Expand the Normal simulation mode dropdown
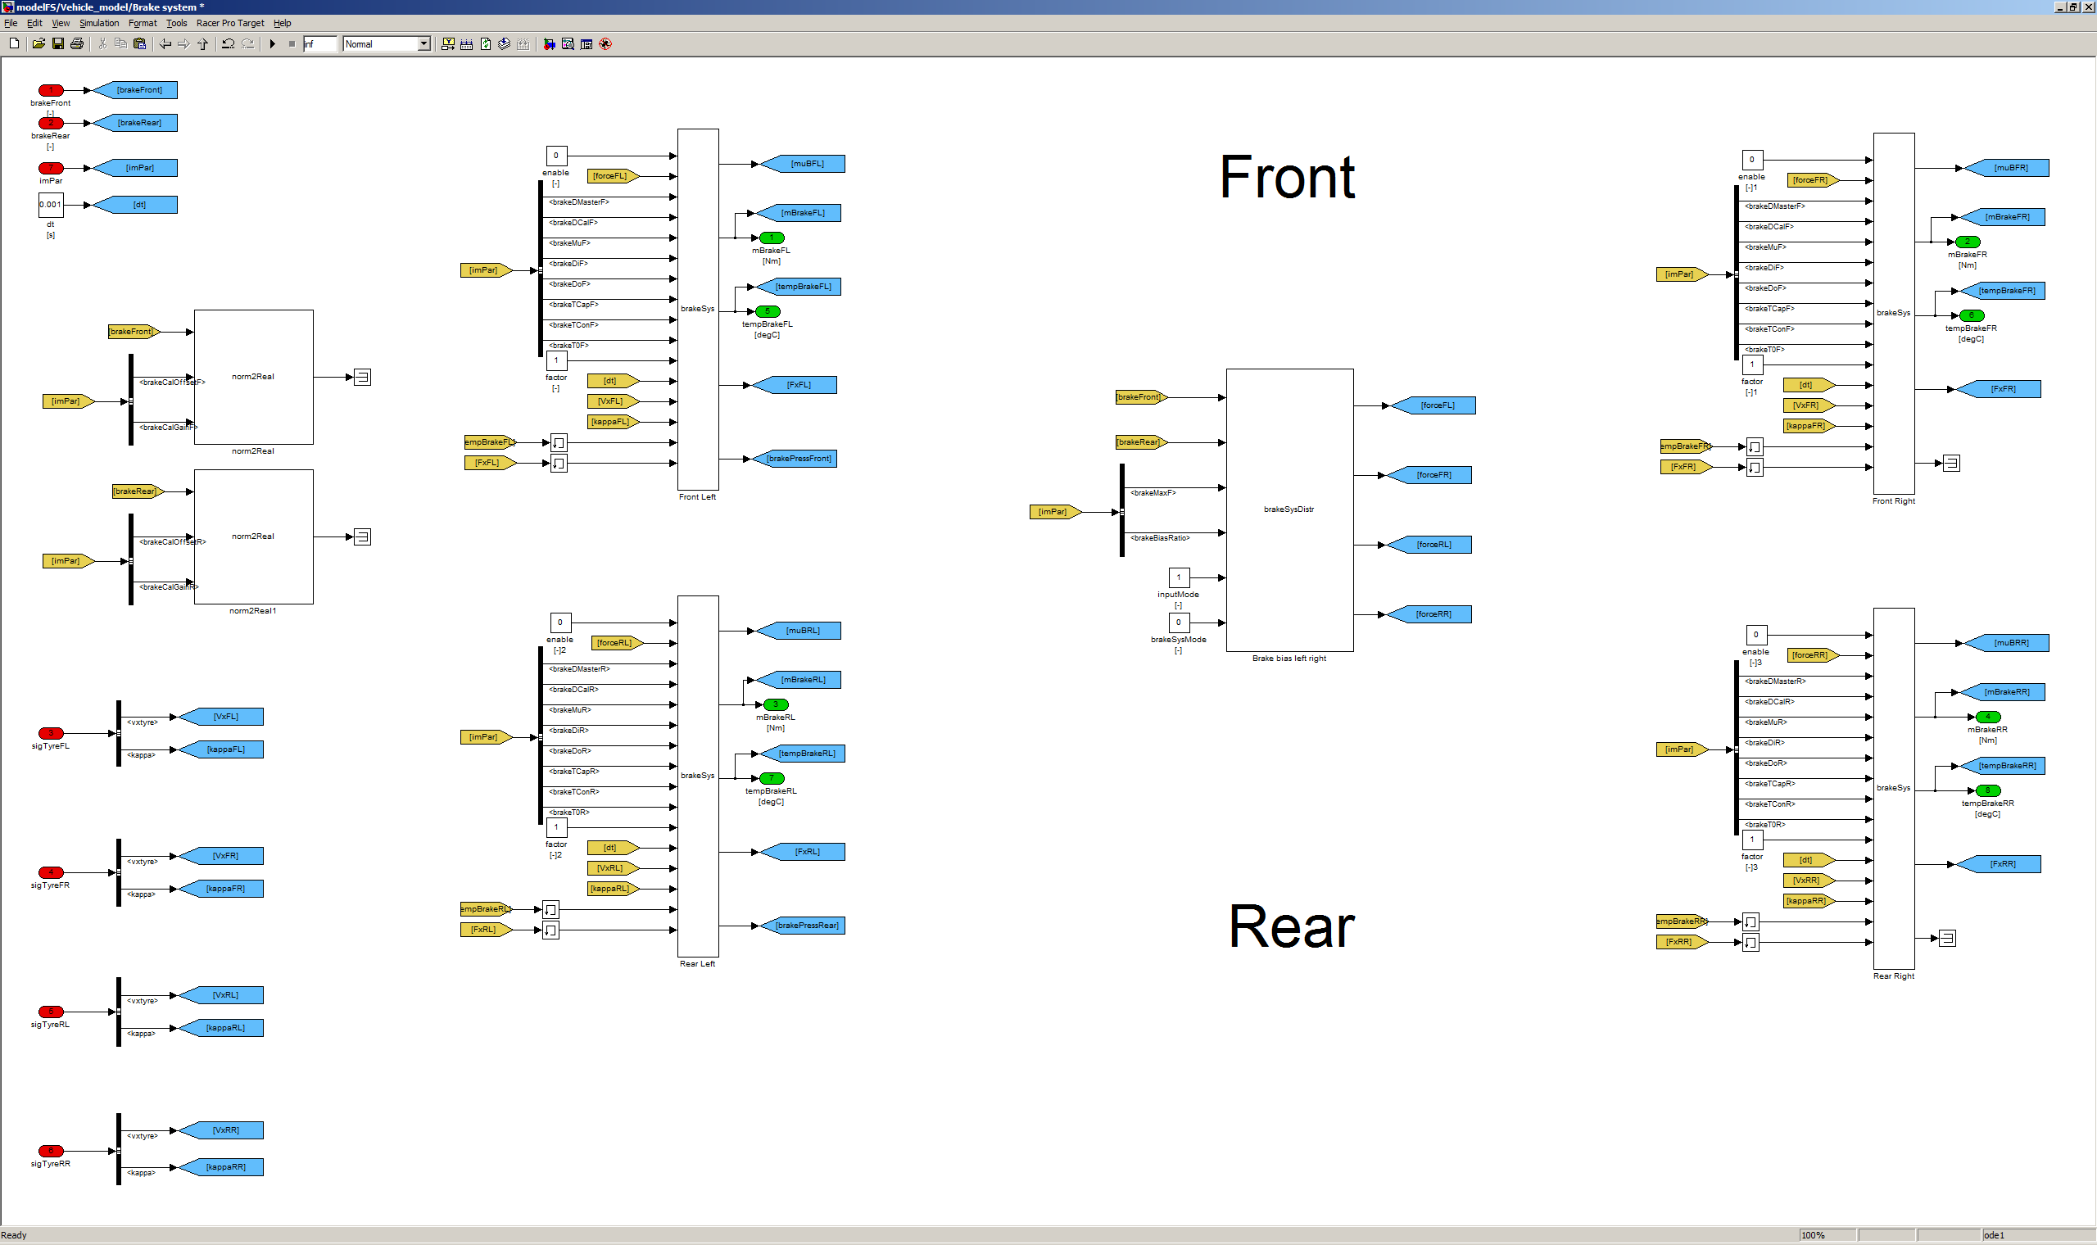This screenshot has width=2097, height=1245. (x=423, y=43)
